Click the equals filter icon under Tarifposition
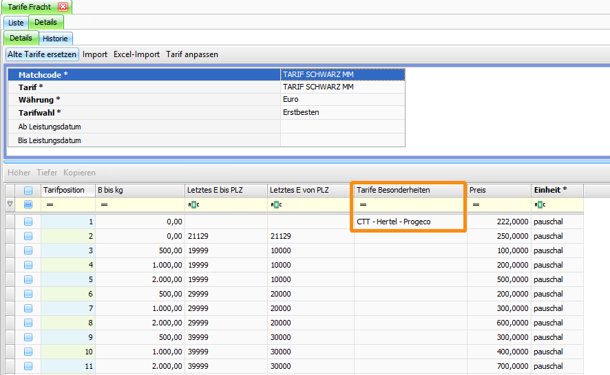This screenshot has width=610, height=375. [50, 204]
